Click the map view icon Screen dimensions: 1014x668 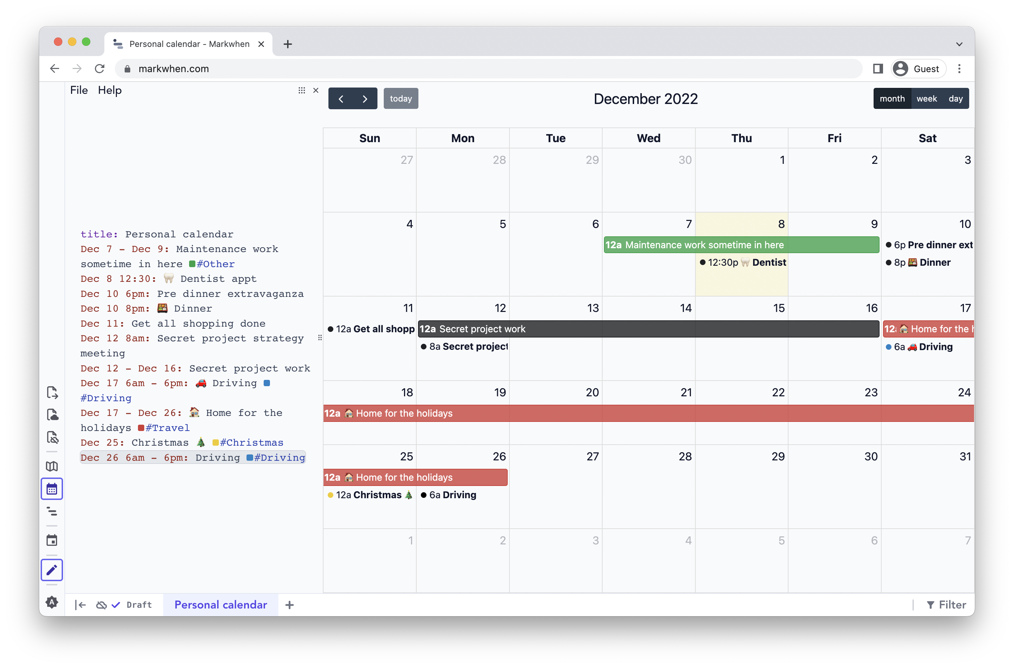[x=52, y=466]
